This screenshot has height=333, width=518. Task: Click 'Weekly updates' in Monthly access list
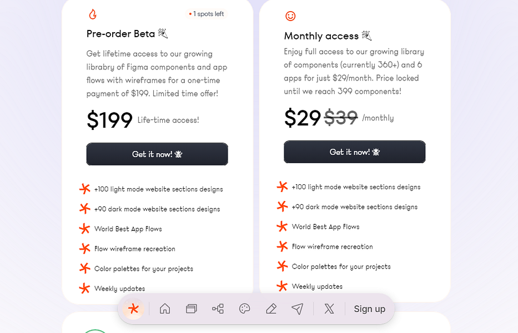tap(317, 286)
